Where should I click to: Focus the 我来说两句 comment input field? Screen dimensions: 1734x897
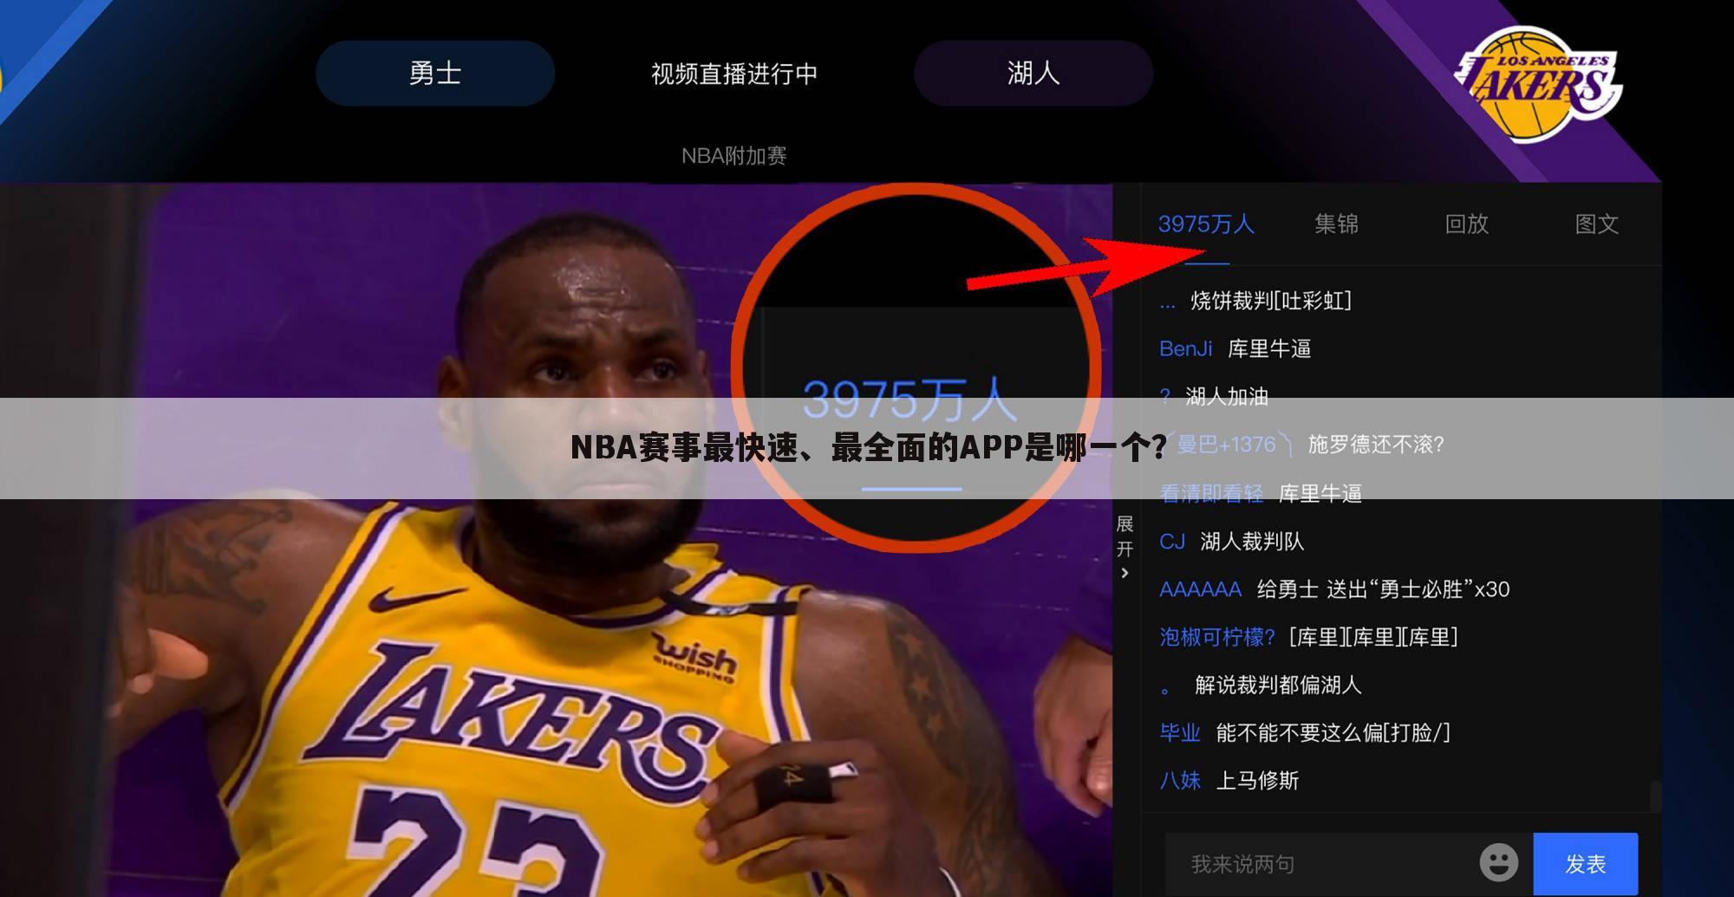tap(1318, 863)
